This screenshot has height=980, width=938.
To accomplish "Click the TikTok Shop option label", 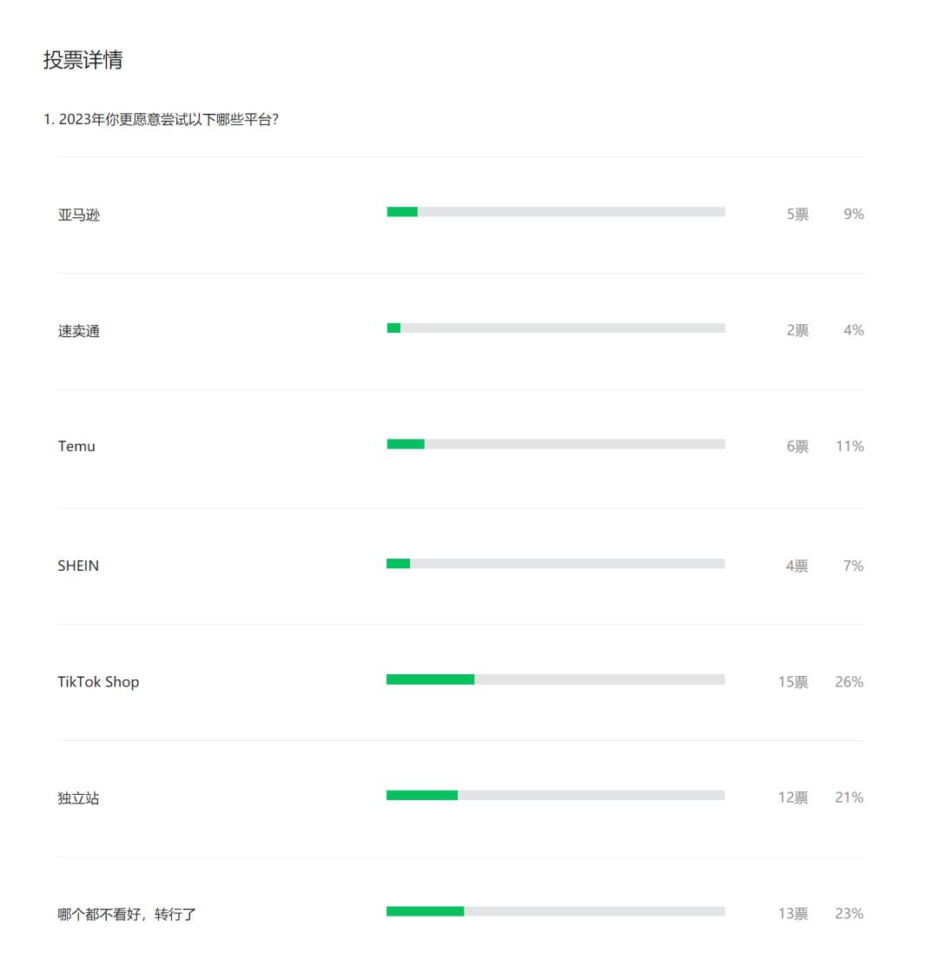I will tap(98, 682).
